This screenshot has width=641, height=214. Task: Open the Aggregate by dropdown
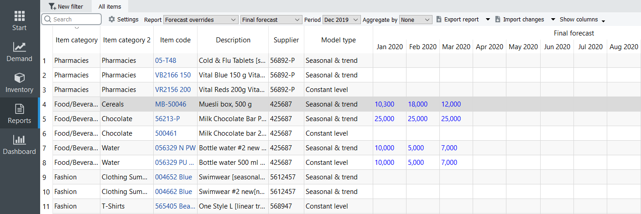click(x=415, y=20)
